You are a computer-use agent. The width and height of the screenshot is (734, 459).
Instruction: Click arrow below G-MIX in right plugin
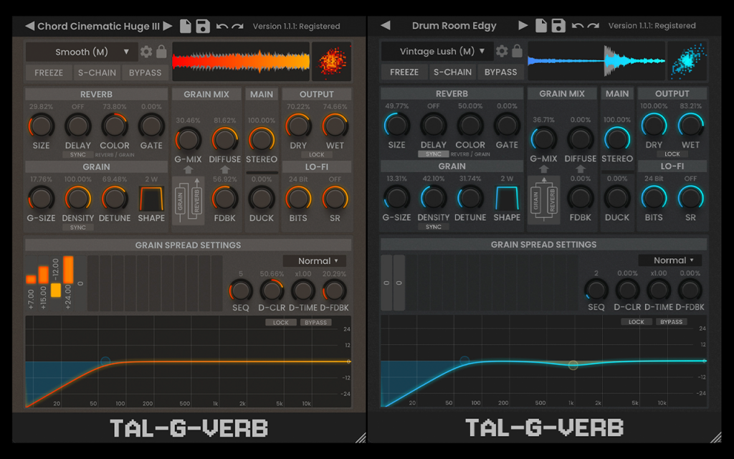point(544,169)
